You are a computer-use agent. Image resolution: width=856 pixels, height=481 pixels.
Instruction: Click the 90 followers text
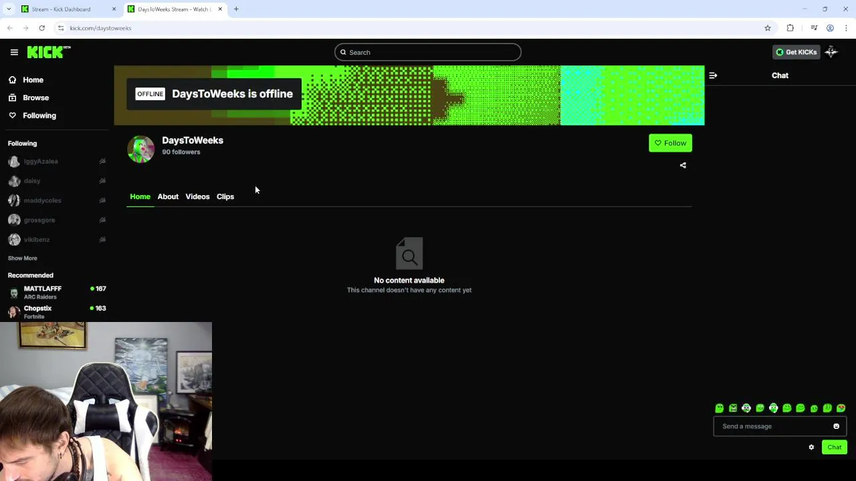[x=181, y=152]
